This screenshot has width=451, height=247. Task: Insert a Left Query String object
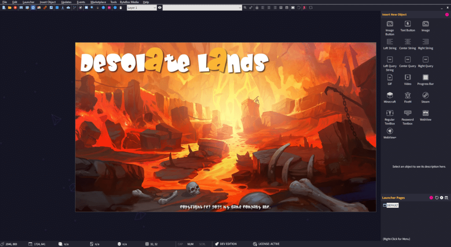pos(390,64)
